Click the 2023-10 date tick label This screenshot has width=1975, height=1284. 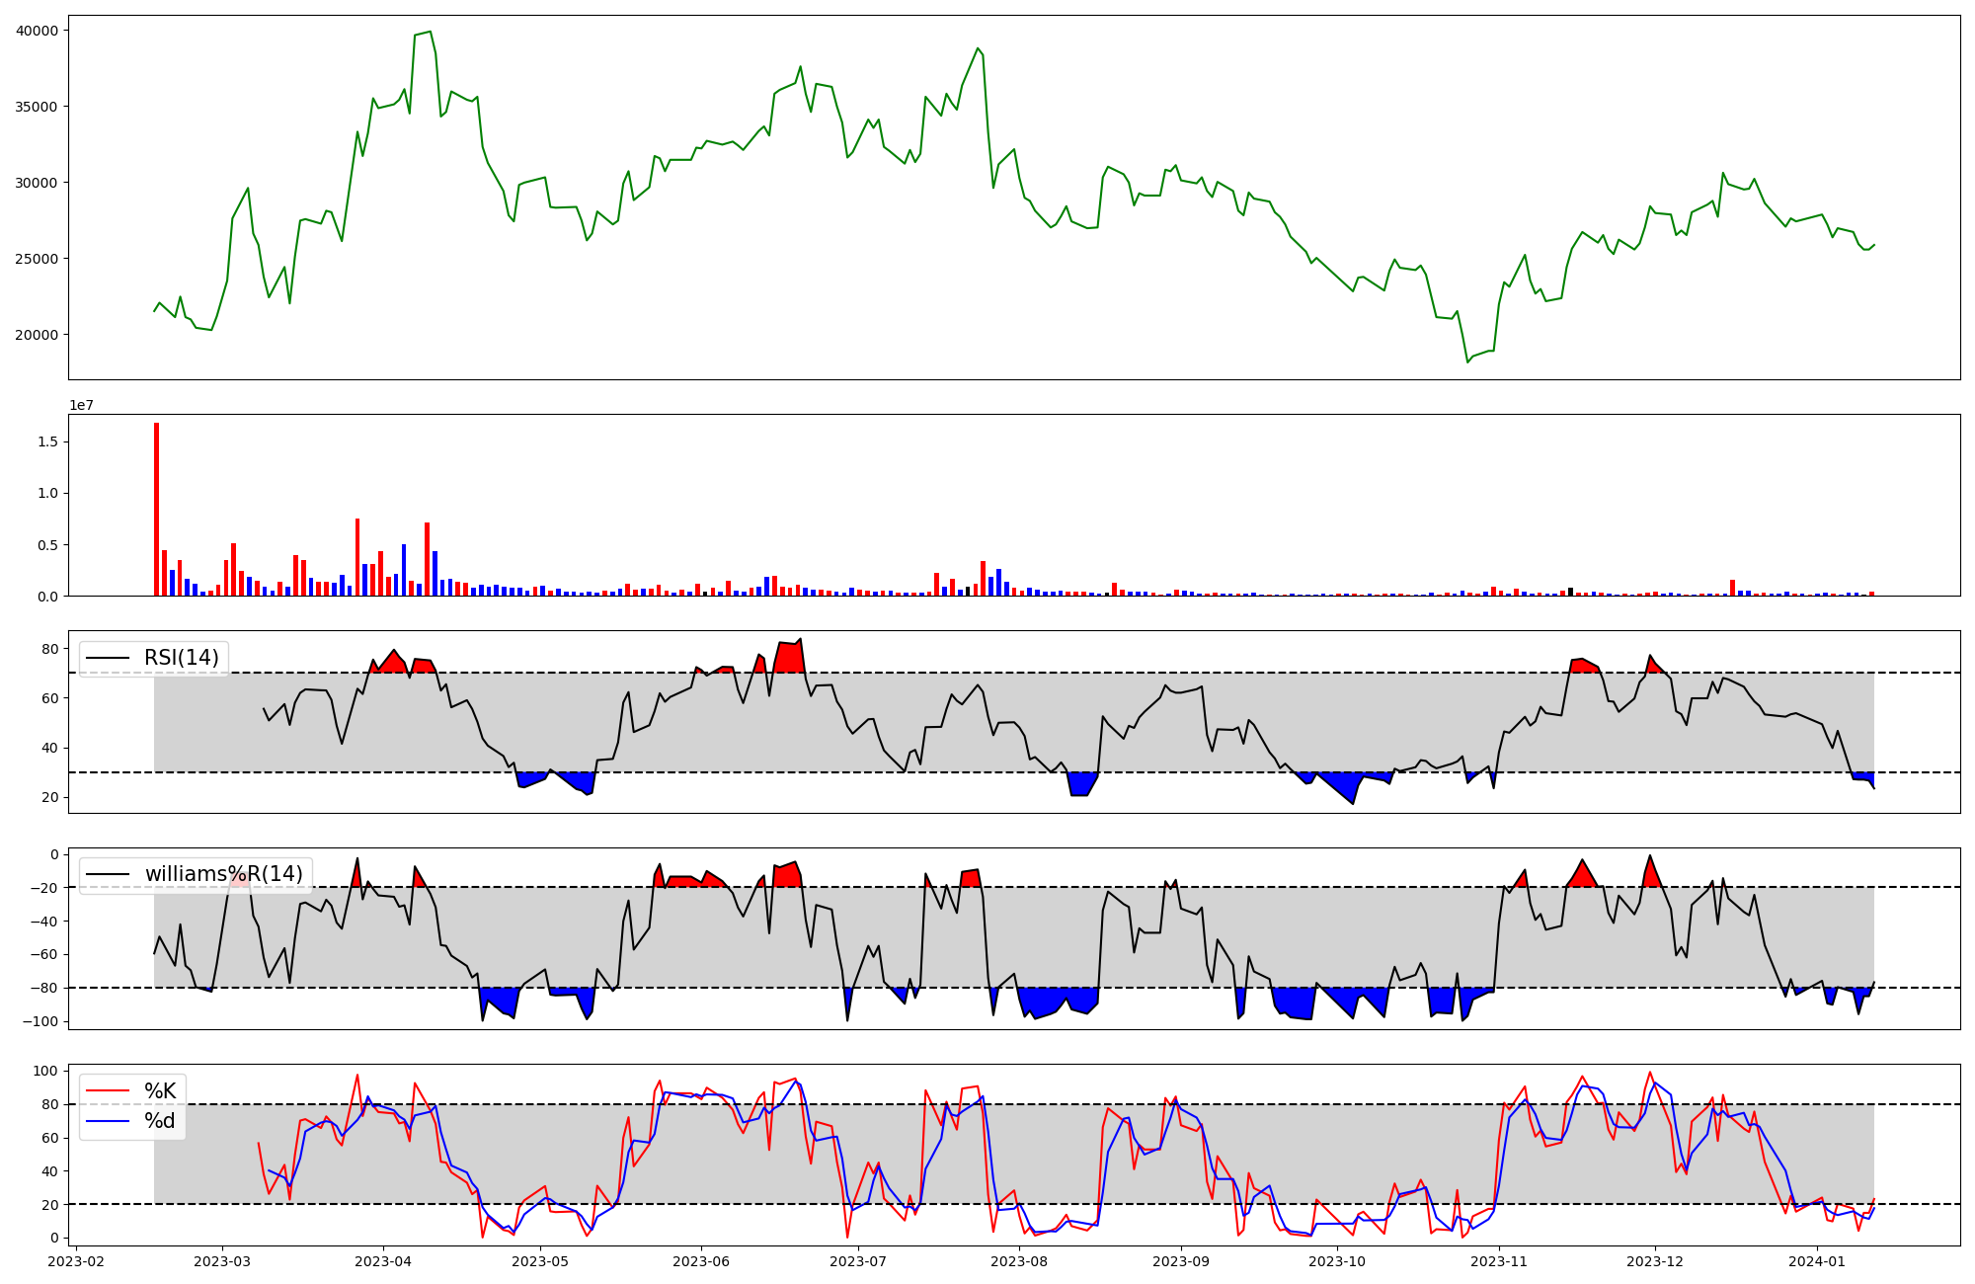pyautogui.click(x=1337, y=1261)
